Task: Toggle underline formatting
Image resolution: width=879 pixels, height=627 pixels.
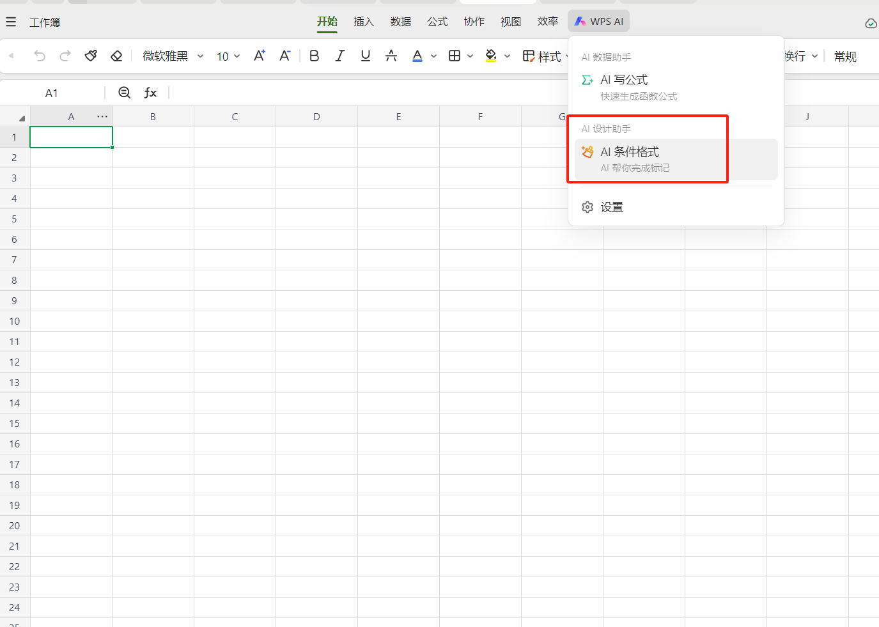Action: tap(366, 56)
